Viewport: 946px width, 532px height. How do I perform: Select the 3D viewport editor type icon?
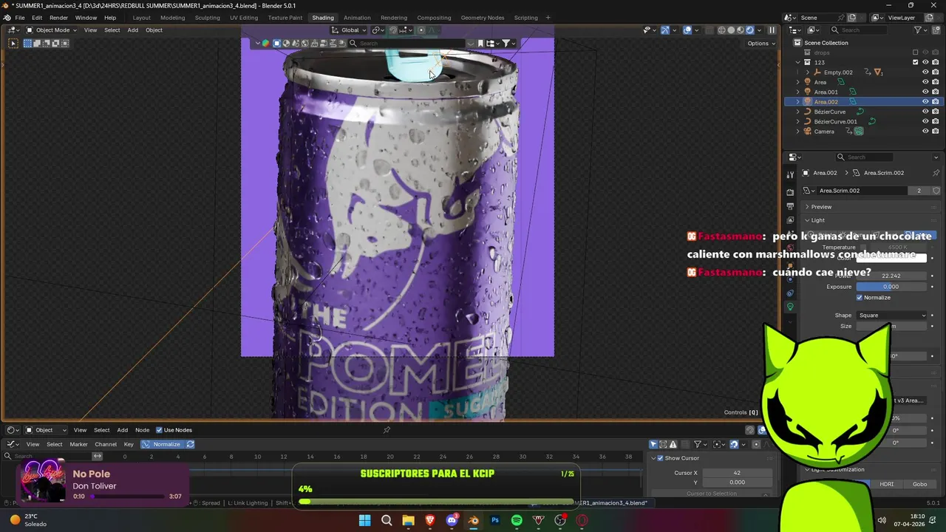pos(13,30)
